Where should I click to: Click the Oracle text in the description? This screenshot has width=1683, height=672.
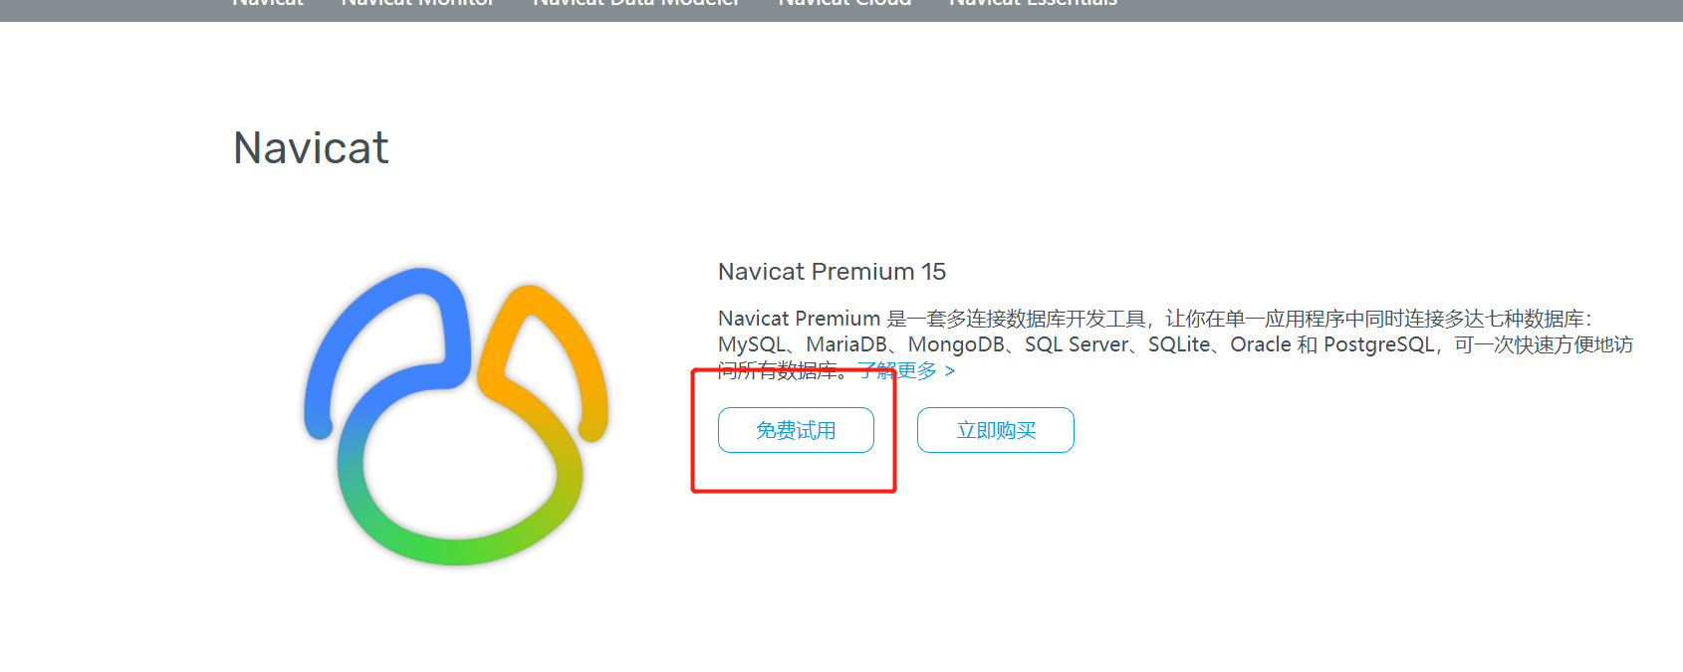point(1260,344)
